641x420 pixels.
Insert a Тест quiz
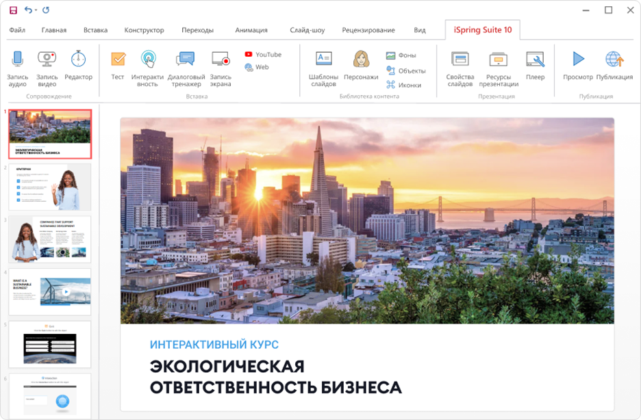[x=118, y=66]
